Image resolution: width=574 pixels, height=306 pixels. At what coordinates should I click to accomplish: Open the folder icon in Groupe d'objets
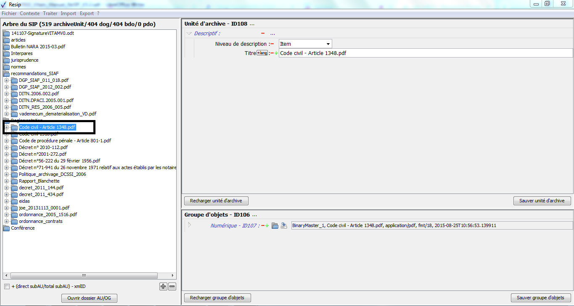point(275,226)
